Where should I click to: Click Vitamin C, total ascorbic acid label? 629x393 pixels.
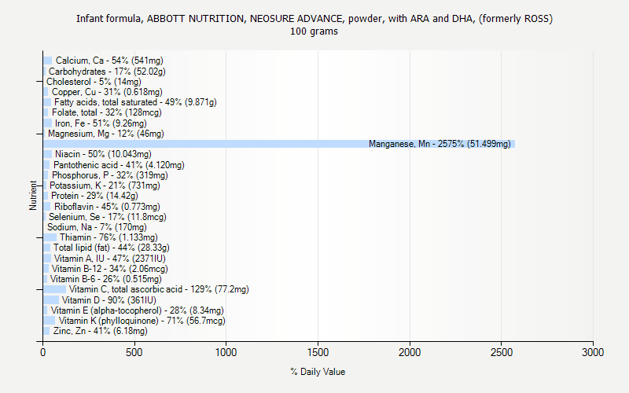click(159, 289)
